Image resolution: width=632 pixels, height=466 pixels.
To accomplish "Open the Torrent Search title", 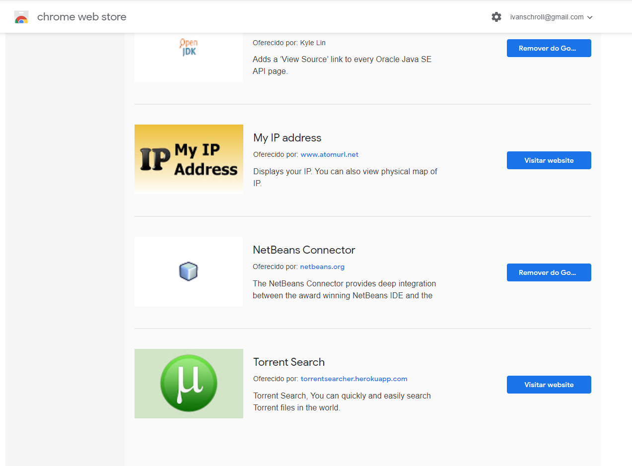I will [289, 362].
